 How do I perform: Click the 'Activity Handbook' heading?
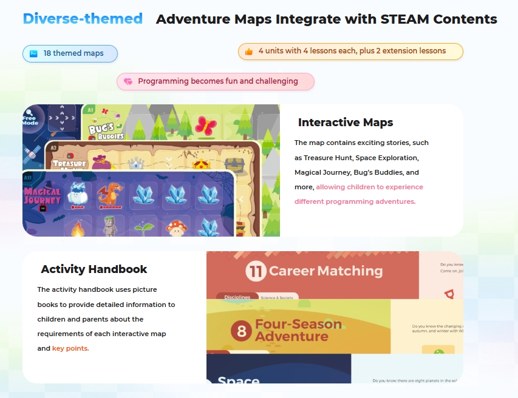click(94, 269)
